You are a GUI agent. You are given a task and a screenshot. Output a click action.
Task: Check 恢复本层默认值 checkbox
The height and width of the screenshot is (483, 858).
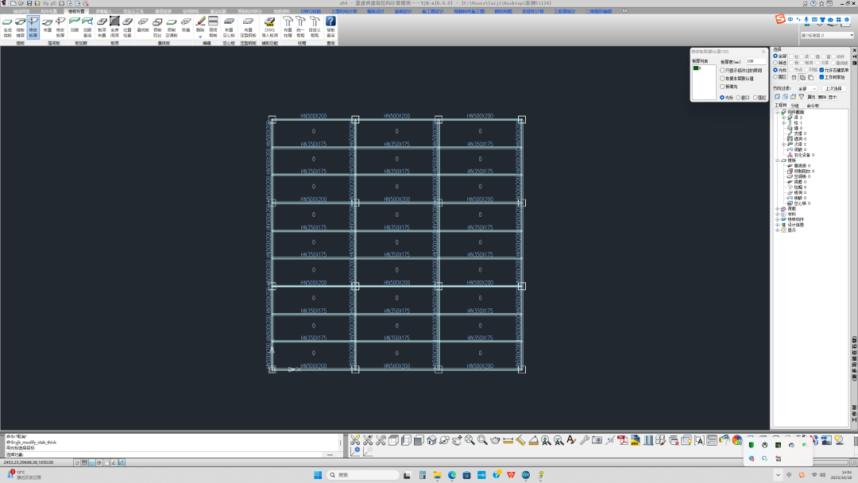(x=722, y=78)
